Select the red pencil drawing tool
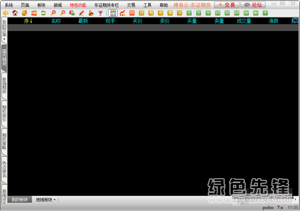This screenshot has height=211, width=300. 82,13
